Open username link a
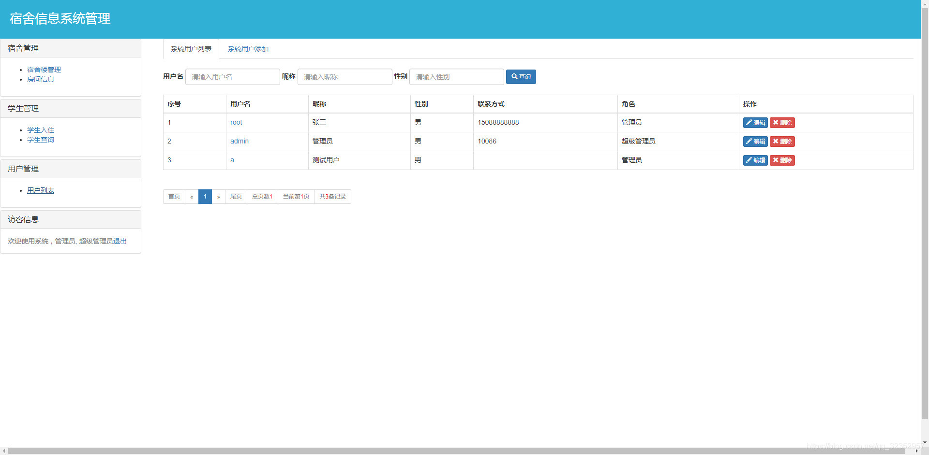The width and height of the screenshot is (929, 455). pyautogui.click(x=232, y=160)
